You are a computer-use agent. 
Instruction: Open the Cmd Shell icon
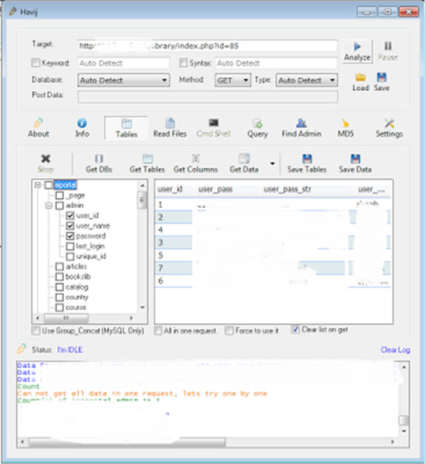click(x=214, y=122)
